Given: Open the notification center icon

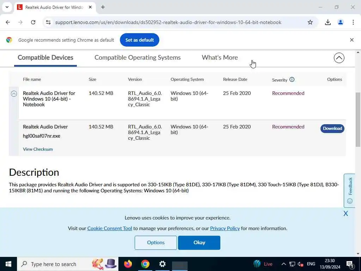Looking at the screenshot, I should [x=350, y=264].
